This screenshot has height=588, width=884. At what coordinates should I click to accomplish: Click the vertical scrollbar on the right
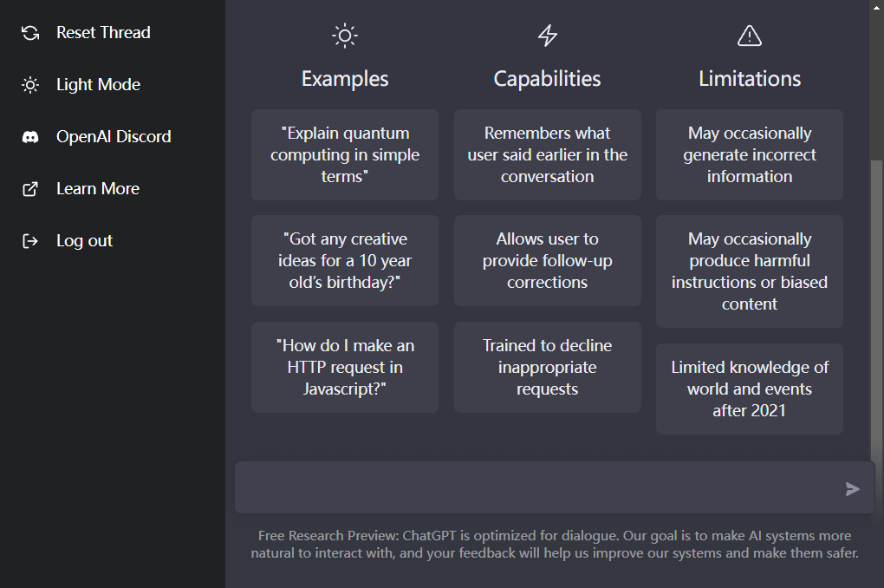click(x=876, y=304)
